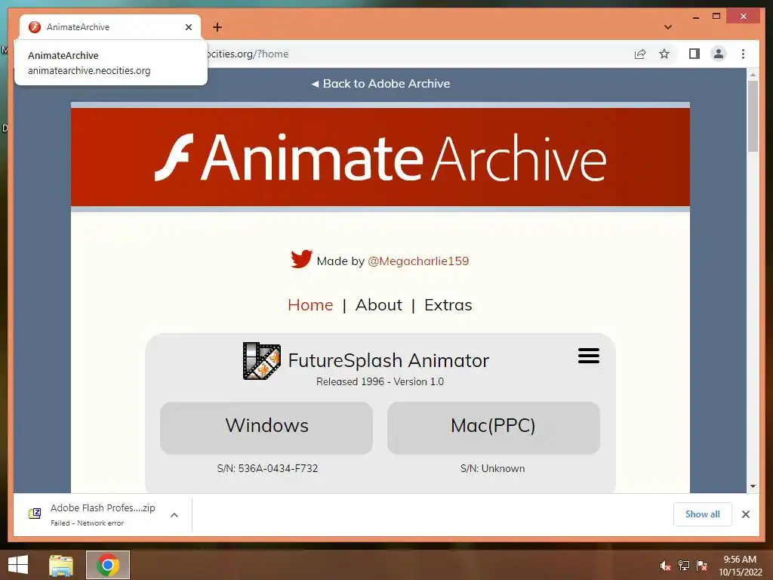
Task: Open a new browser tab
Action: click(217, 27)
